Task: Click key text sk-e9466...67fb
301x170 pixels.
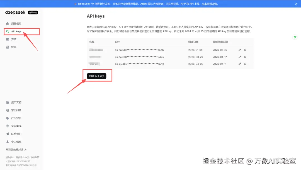Action: point(140,64)
